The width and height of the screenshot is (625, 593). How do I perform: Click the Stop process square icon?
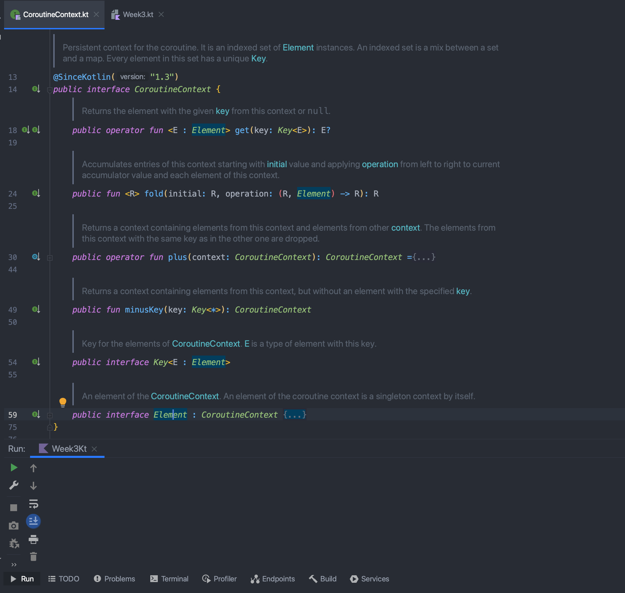point(14,508)
